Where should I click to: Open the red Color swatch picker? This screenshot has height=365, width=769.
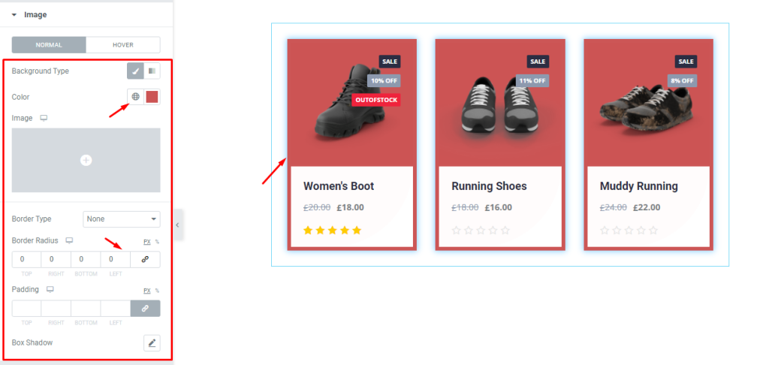(152, 97)
